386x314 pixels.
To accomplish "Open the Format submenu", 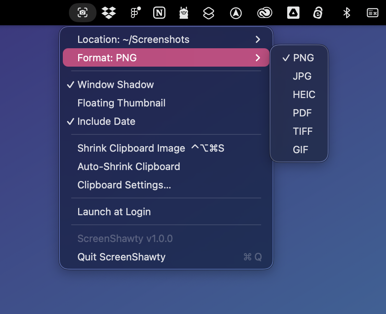I will (x=166, y=57).
